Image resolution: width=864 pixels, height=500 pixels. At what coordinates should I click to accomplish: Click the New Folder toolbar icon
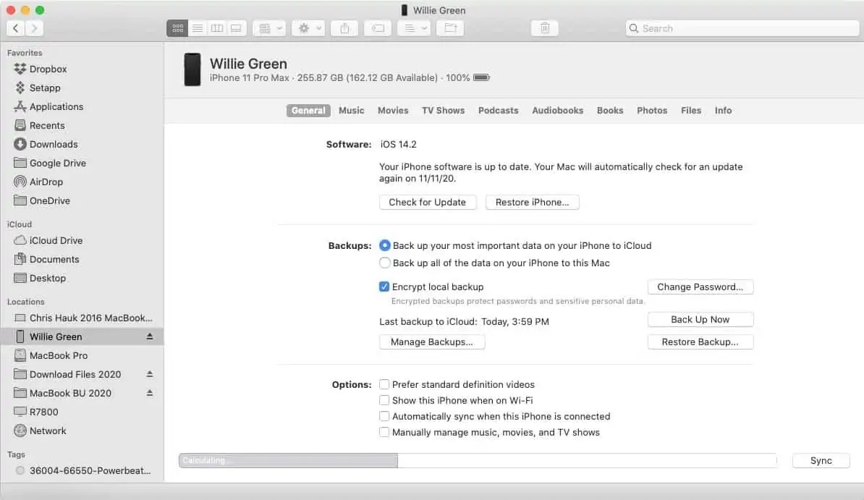coord(450,28)
